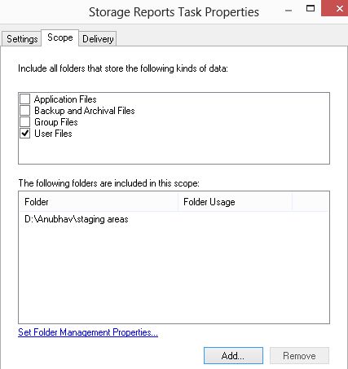Screen dimensions: 348x369
Task: Maximize the properties window
Action: click(x=311, y=8)
